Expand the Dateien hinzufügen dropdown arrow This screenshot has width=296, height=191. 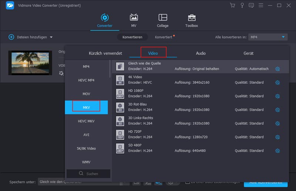pyautogui.click(x=51, y=37)
